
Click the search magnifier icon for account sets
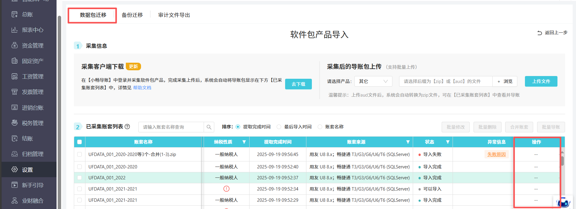(209, 127)
